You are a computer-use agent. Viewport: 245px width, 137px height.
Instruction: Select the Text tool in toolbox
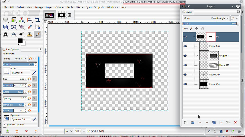tap(5, 34)
